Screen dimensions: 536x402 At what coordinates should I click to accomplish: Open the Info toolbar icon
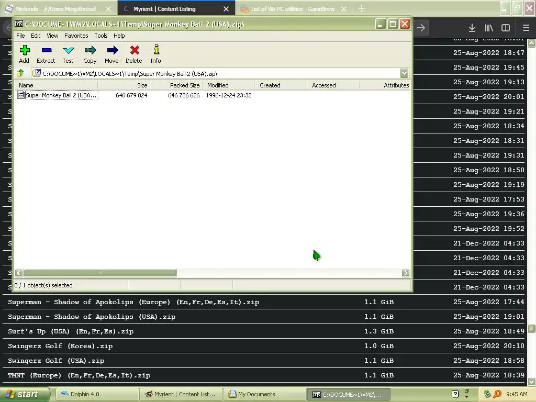[x=156, y=50]
